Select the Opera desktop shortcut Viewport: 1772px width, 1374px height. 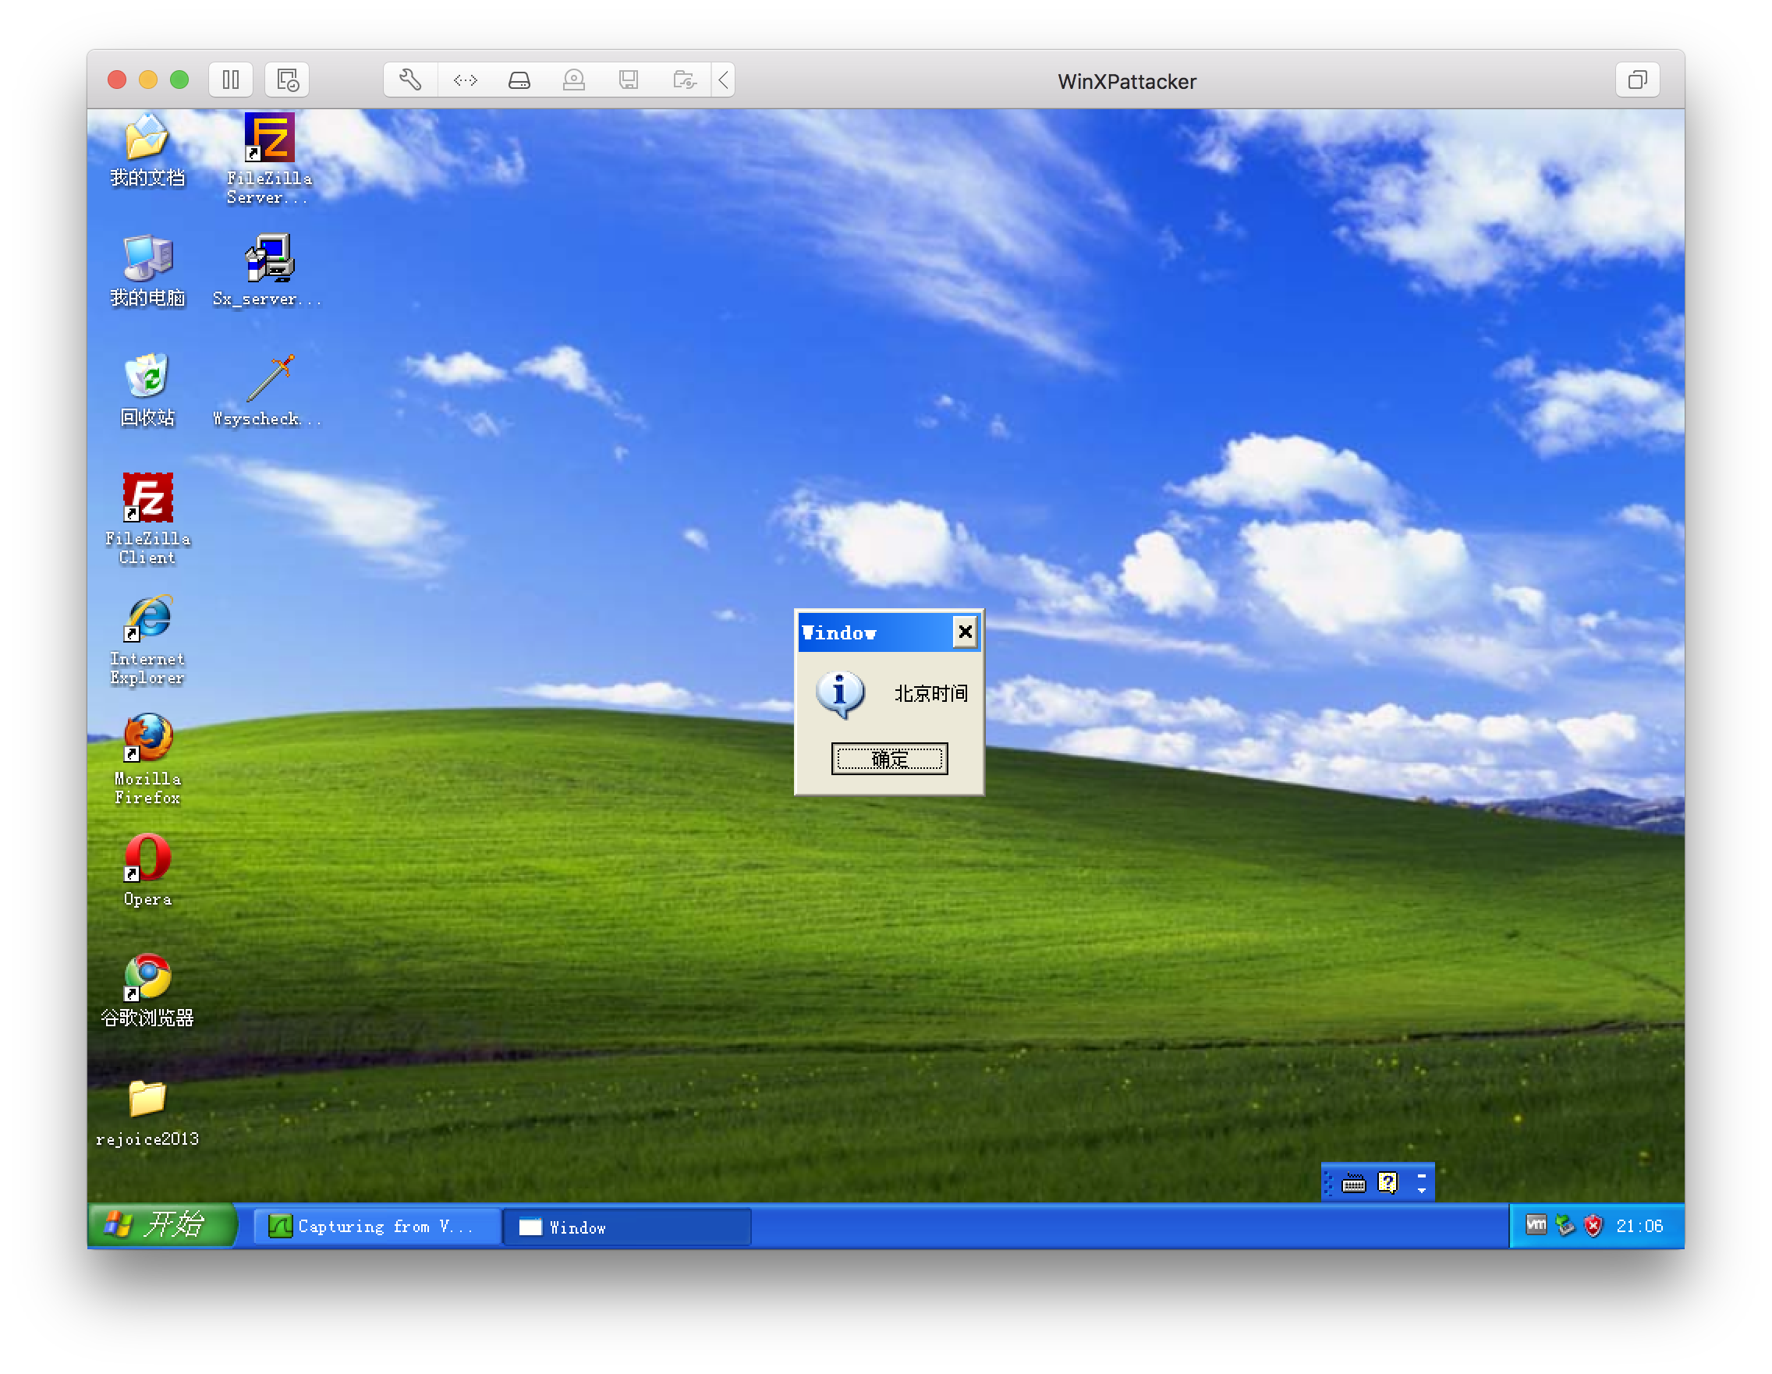pos(147,870)
